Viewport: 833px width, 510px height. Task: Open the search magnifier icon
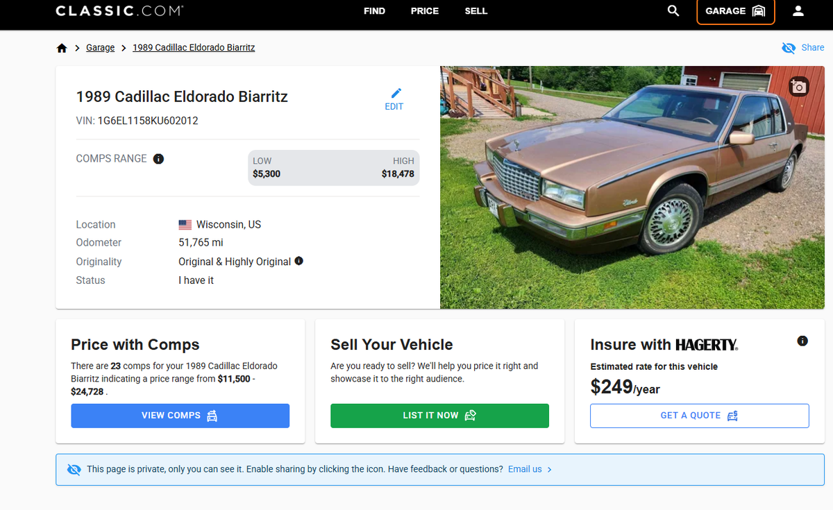coord(673,11)
